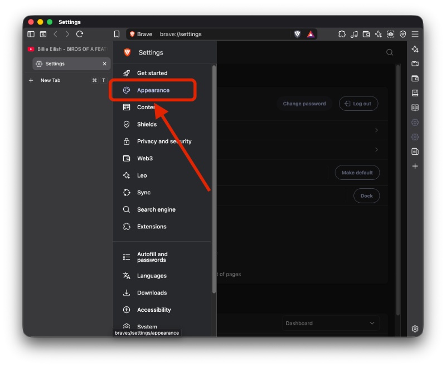Open the Extensions puzzle icon in toolbar
Screen dimensions: 446x367
coord(342,34)
